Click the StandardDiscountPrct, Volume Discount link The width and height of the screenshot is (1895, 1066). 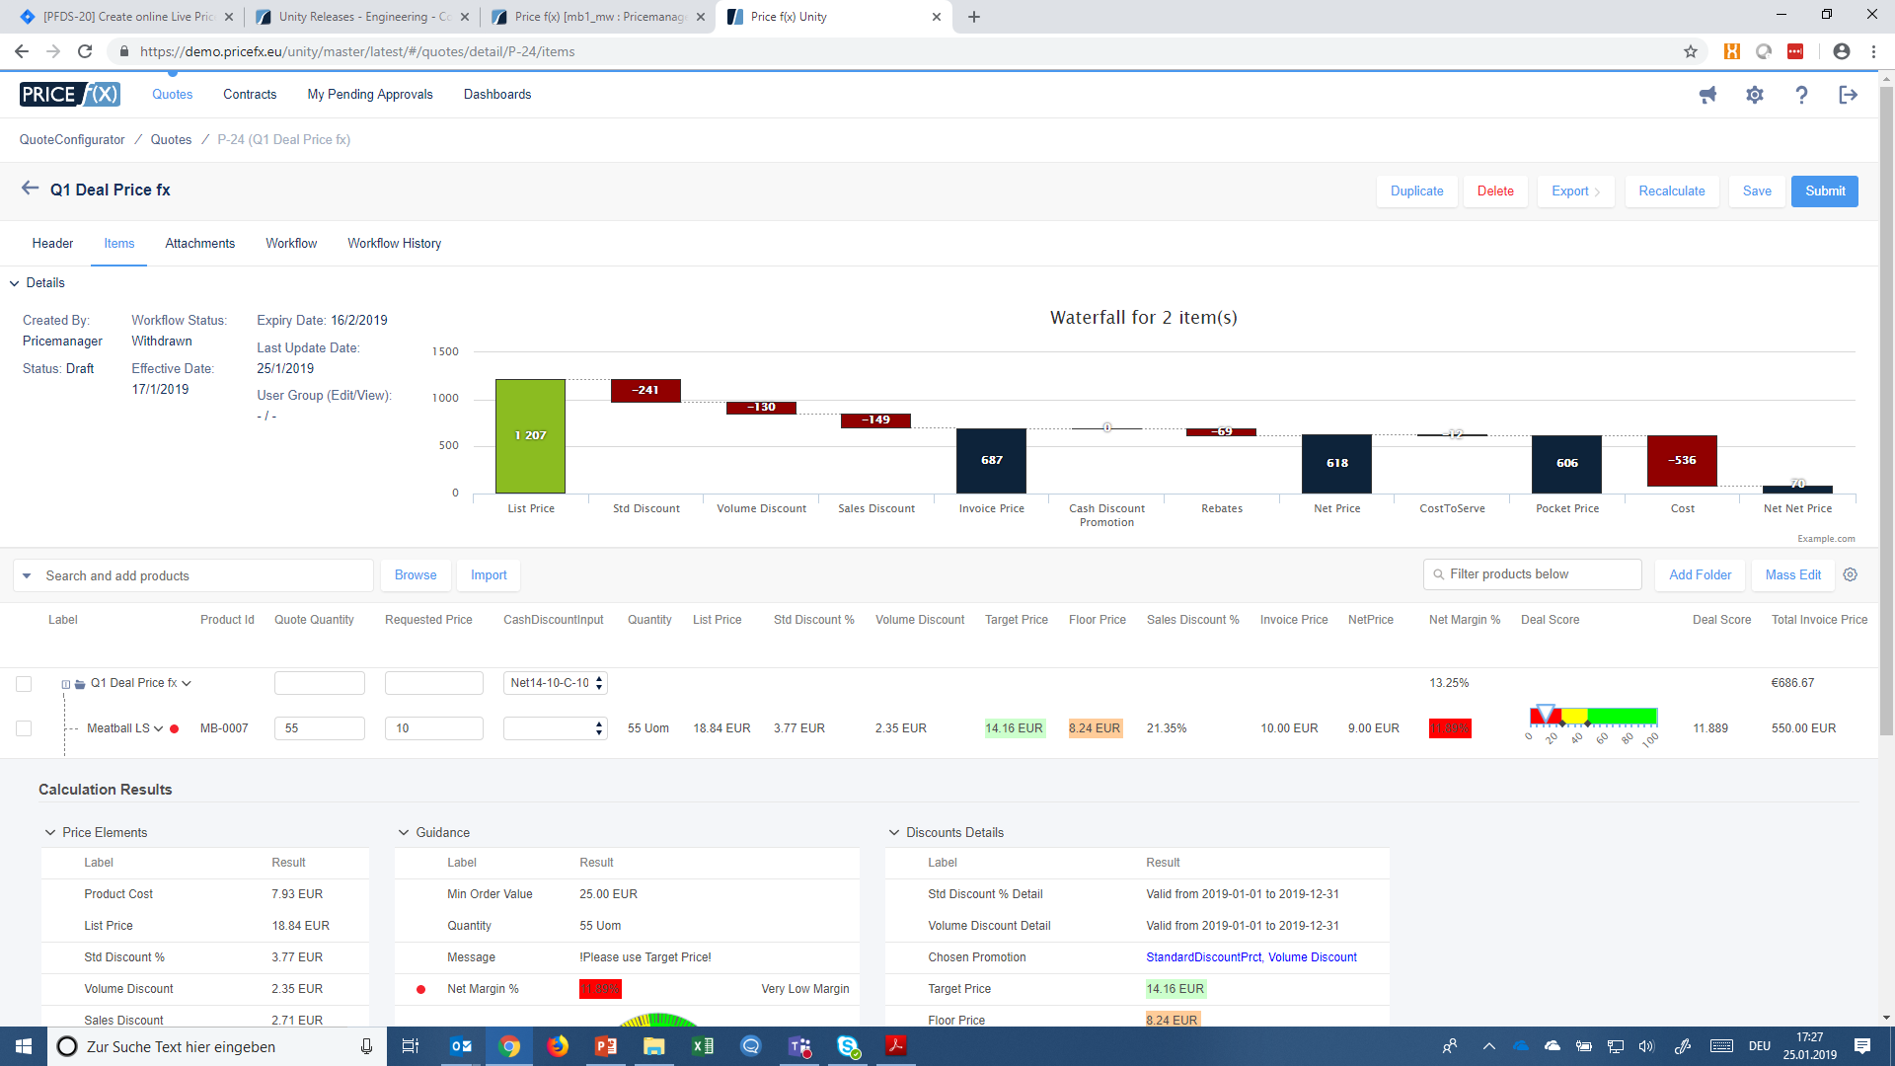tap(1251, 956)
